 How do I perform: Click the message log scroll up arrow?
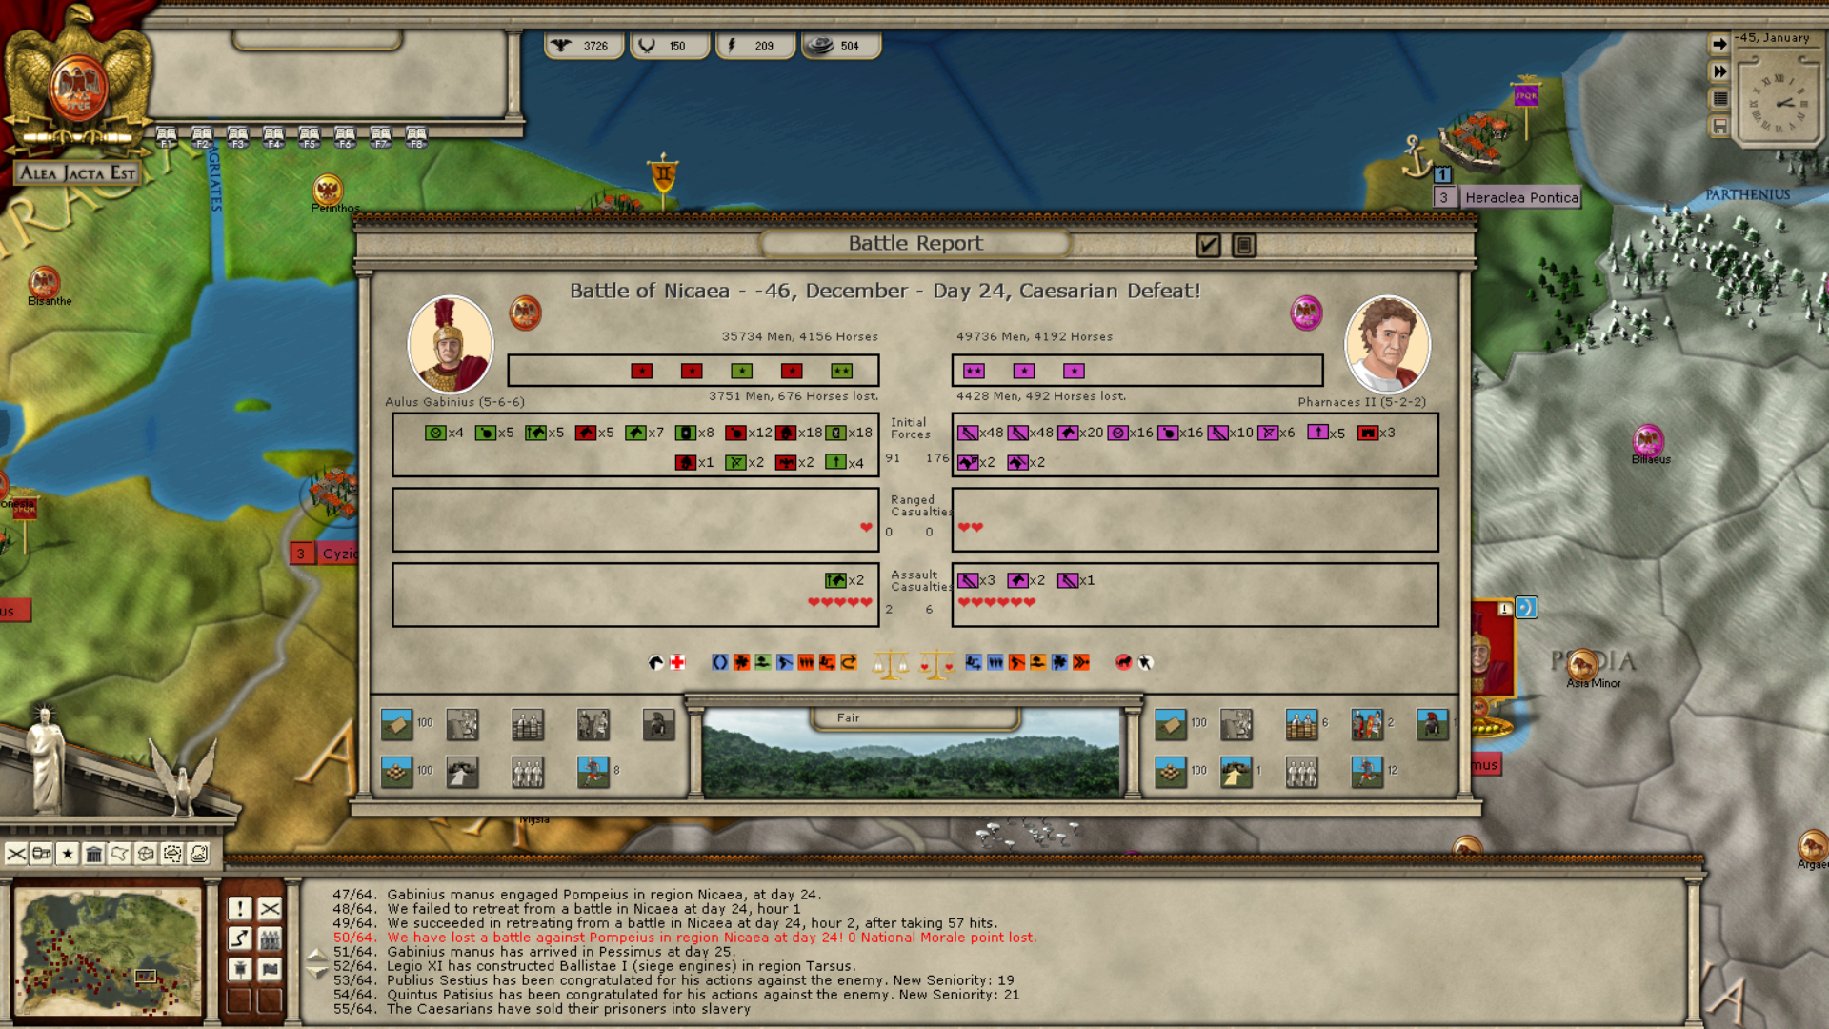point(317,955)
